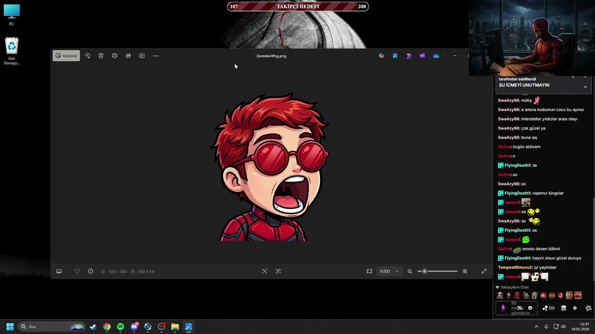Open the emoji picker smiley icon
Screen dimensions: 595x334
[530, 308]
